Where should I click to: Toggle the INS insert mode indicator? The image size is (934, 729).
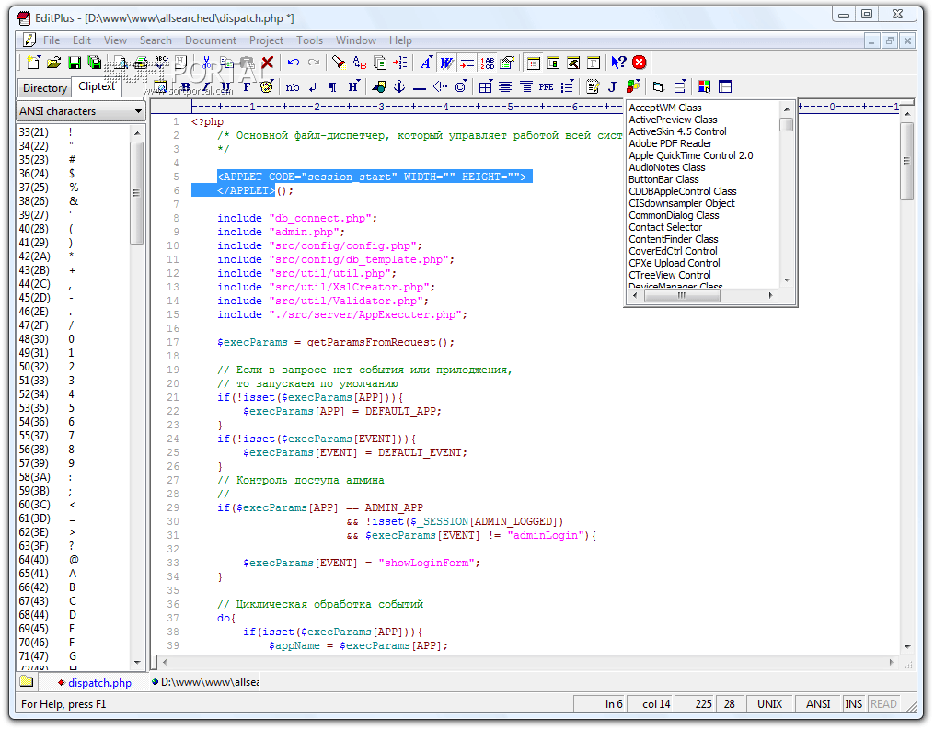click(x=854, y=704)
